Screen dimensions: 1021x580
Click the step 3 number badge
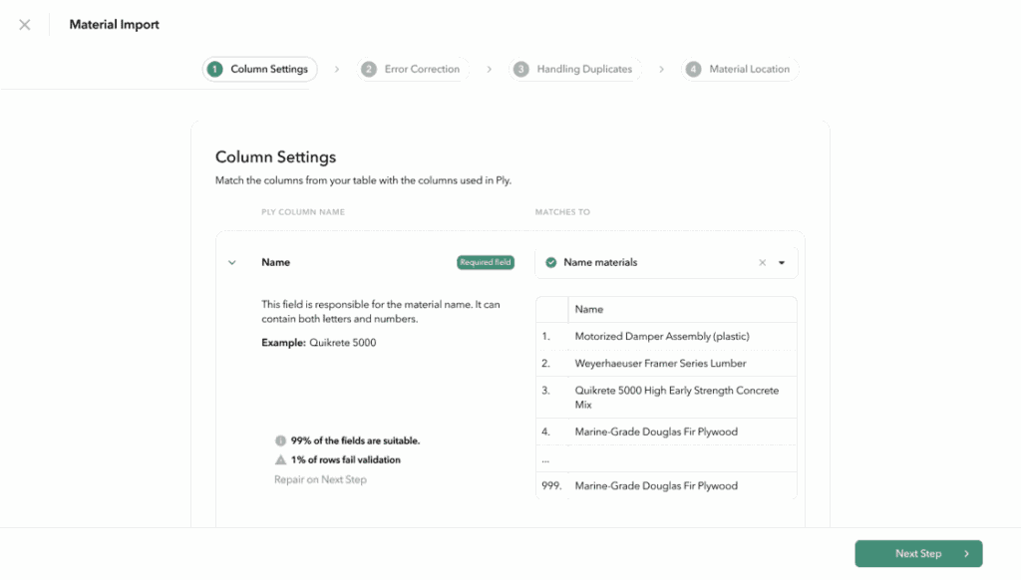click(521, 70)
